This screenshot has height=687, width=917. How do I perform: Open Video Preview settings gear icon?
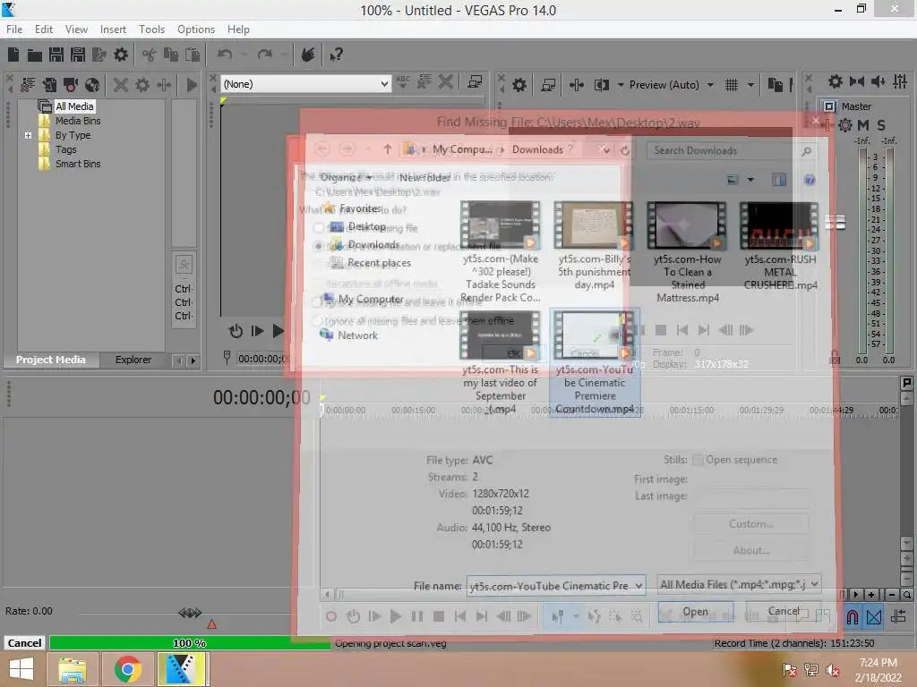(519, 85)
